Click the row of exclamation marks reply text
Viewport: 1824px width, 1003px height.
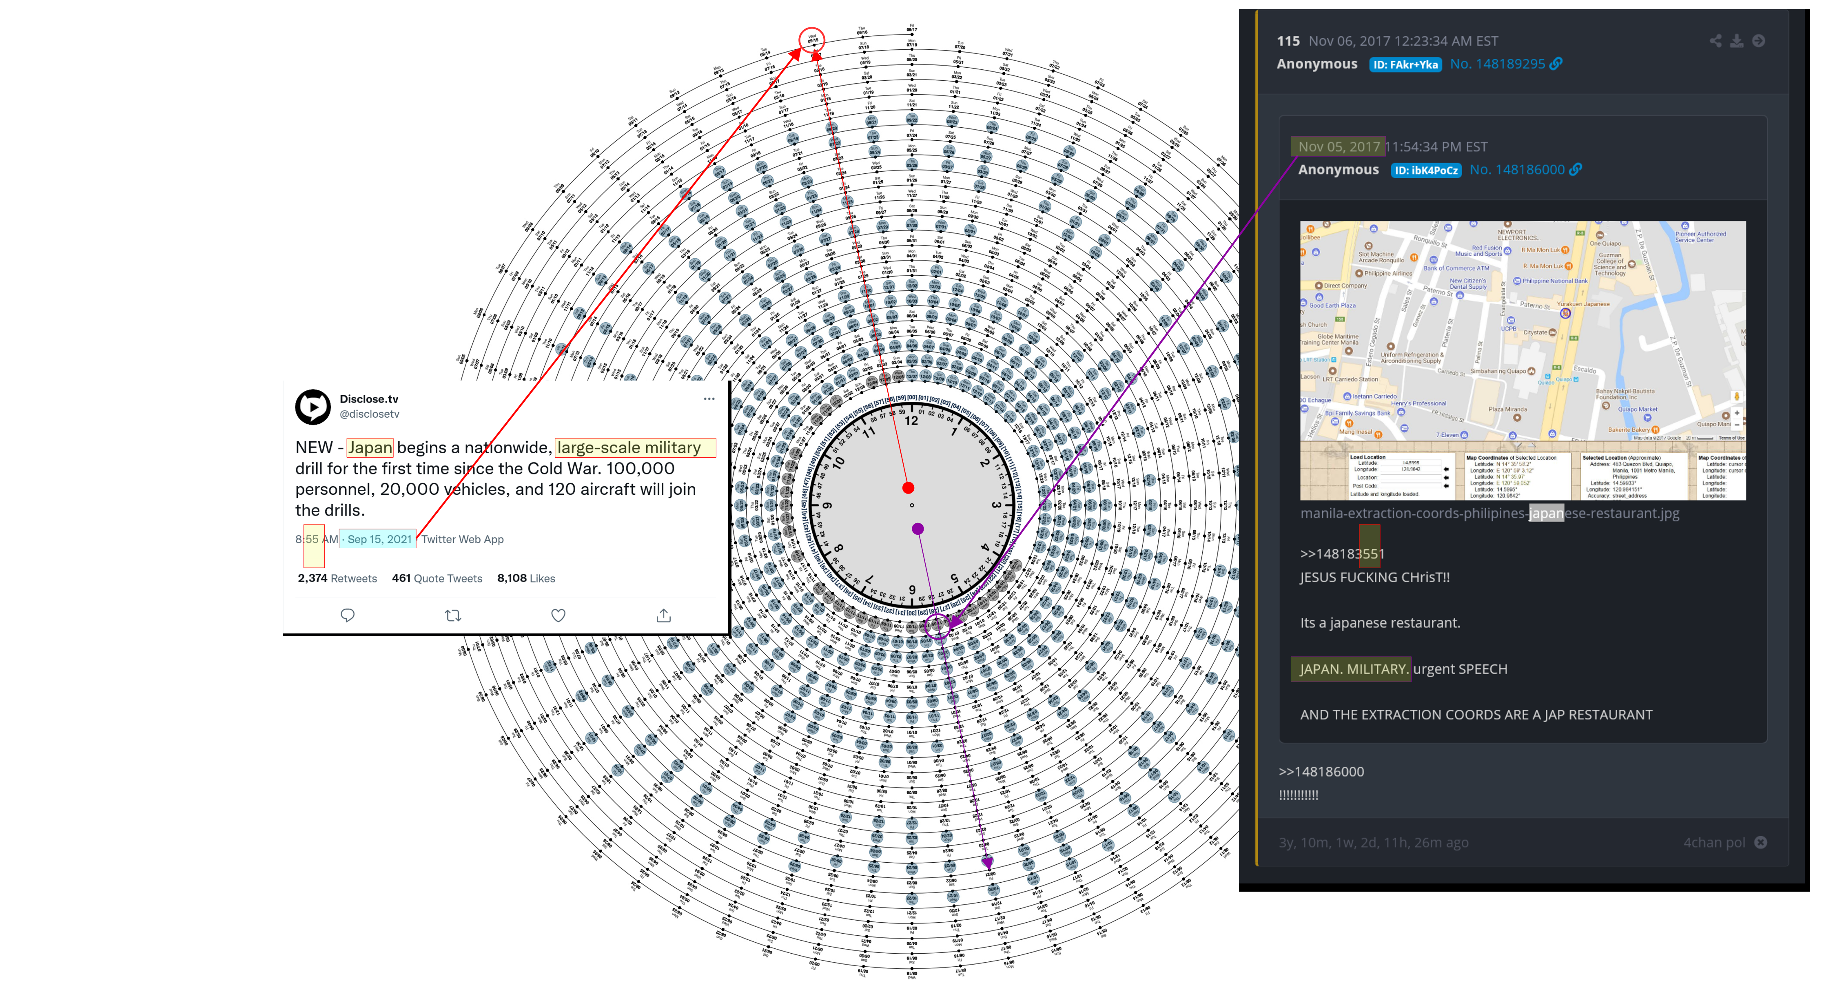pos(1299,795)
